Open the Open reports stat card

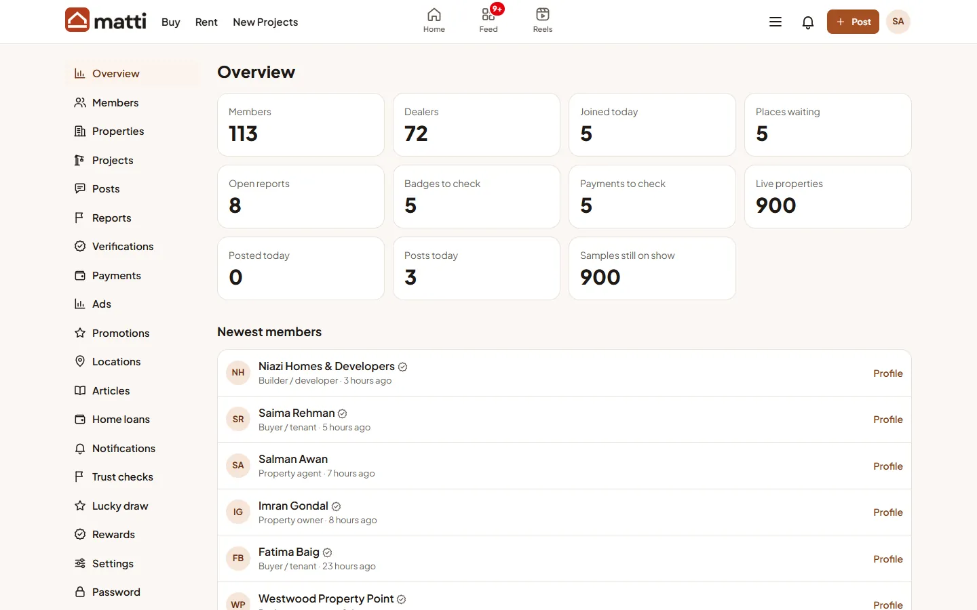coord(301,197)
